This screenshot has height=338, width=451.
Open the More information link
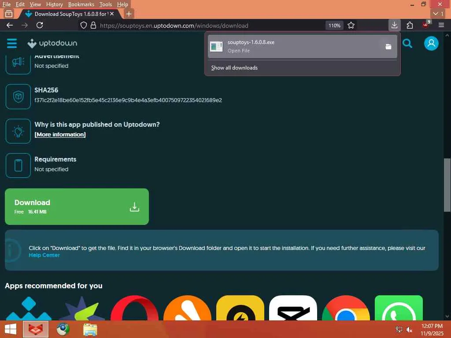click(60, 135)
